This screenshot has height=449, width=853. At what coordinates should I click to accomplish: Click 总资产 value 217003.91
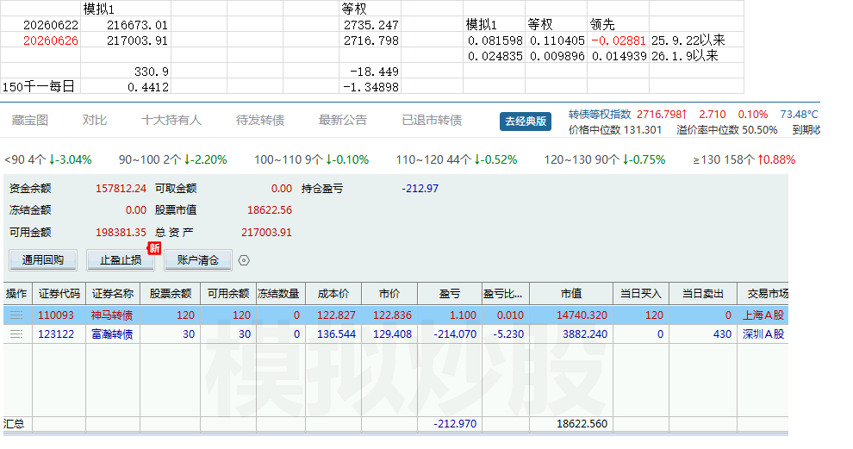(x=266, y=233)
